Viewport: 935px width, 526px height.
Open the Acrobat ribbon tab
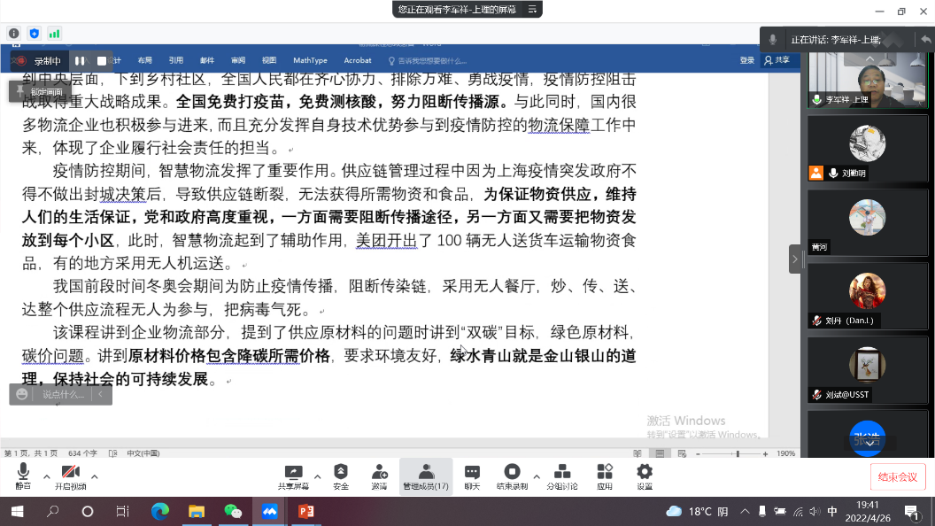(x=358, y=60)
